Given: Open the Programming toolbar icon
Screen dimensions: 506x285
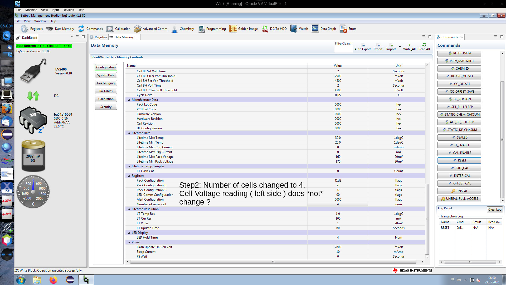Looking at the screenshot, I should (202, 29).
